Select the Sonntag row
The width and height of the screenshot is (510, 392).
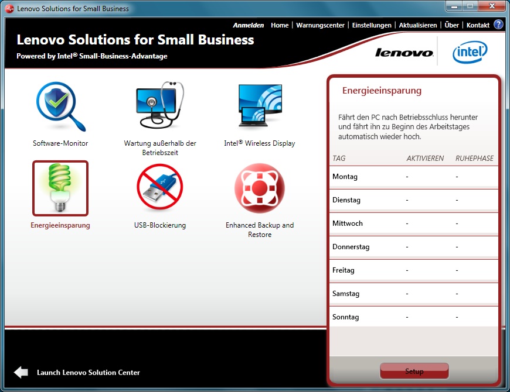click(414, 317)
